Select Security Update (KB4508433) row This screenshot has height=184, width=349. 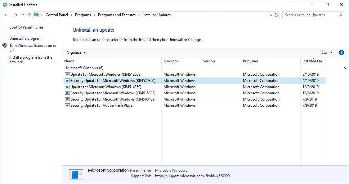pos(195,99)
